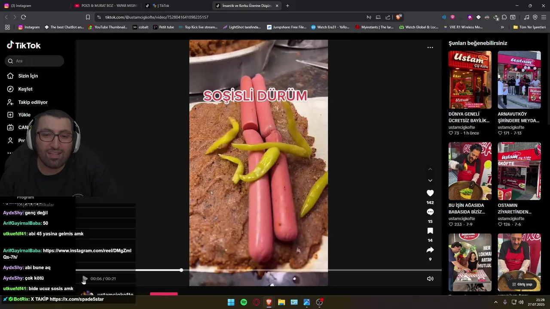Open the Brave VPN shield icon

pyautogui.click(x=535, y=17)
